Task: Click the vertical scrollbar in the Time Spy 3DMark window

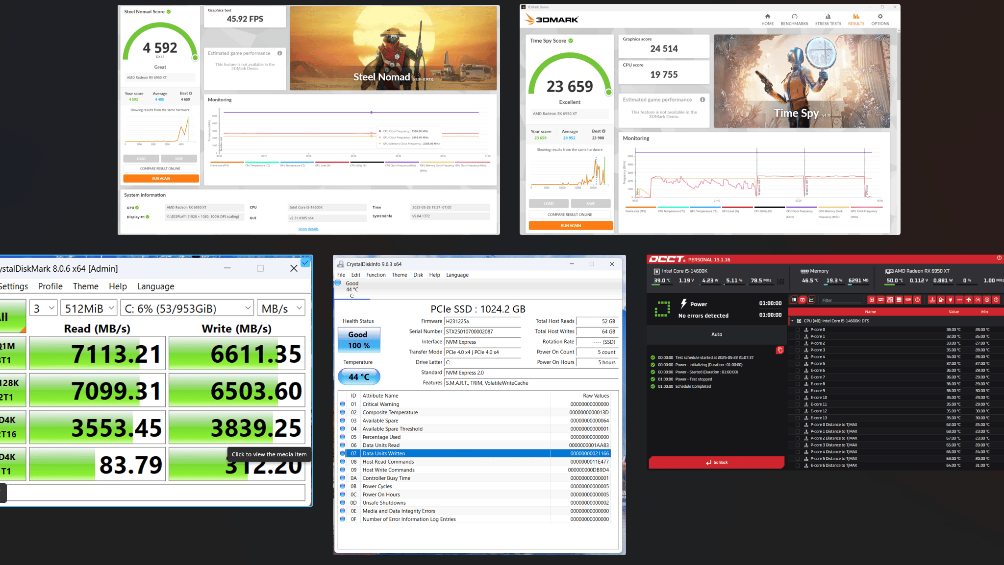Action: 898,66
